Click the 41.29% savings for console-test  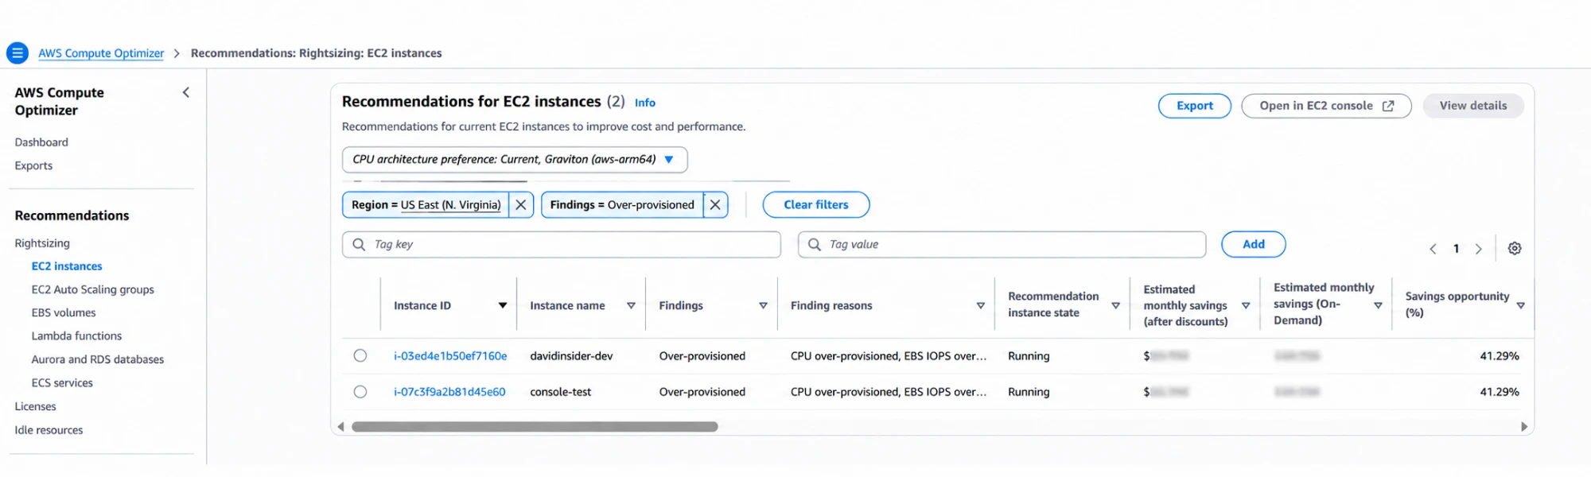[1500, 391]
